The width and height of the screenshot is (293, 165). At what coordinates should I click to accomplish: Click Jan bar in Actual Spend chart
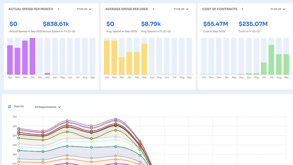[x=32, y=56]
